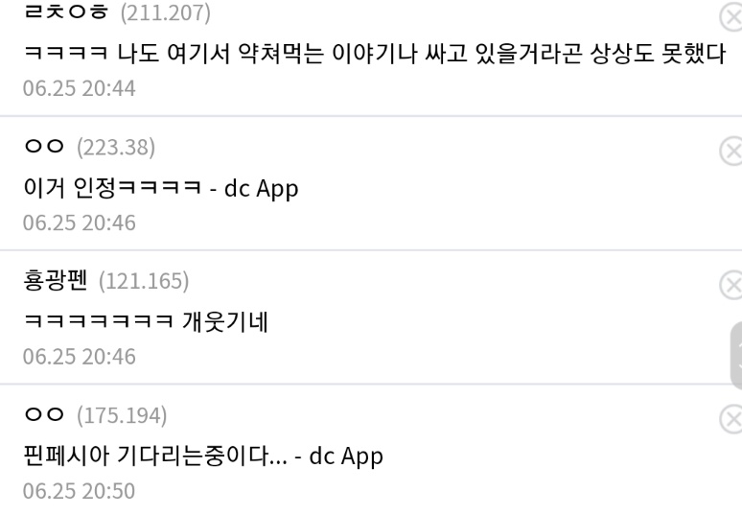Click the comment starting with 'ㅋㅋㅋㅋ 나도 여기서'

pyautogui.click(x=374, y=54)
